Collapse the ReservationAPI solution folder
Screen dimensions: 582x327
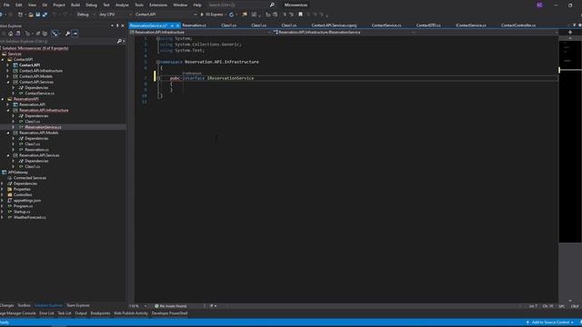click(3, 99)
